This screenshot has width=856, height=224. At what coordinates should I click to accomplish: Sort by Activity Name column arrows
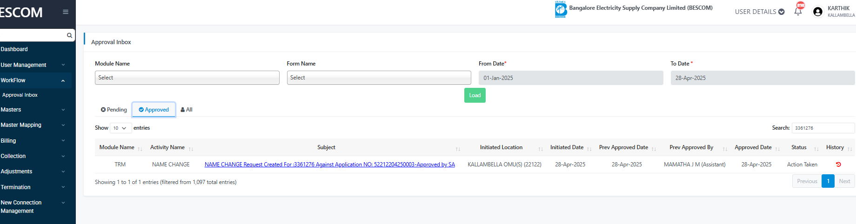pyautogui.click(x=191, y=149)
